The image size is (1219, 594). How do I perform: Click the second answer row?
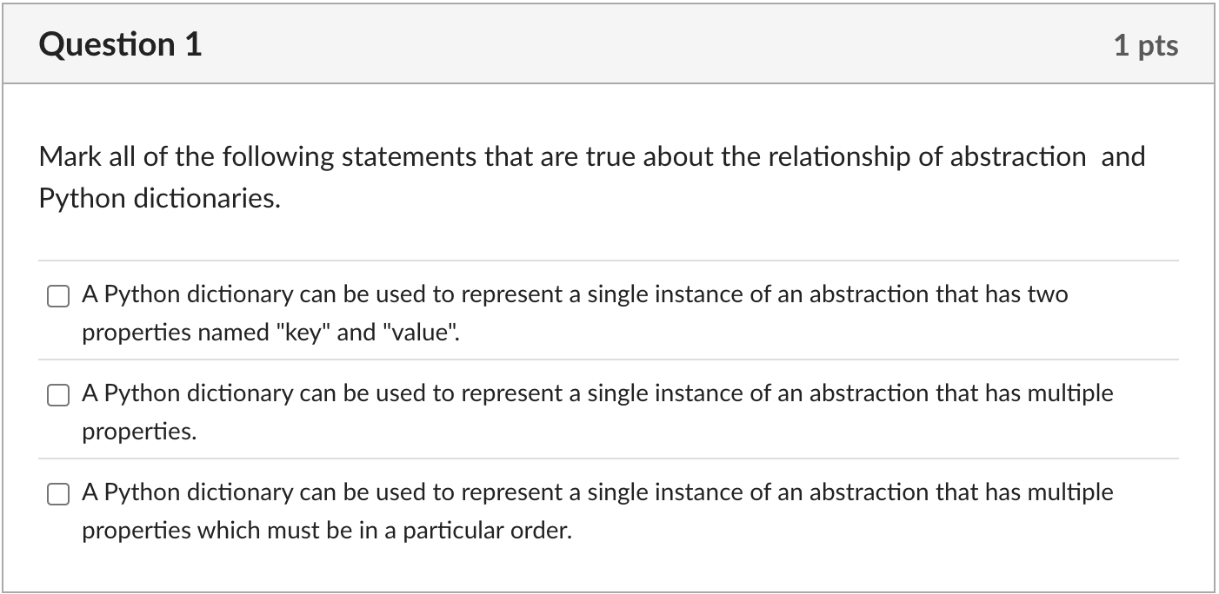[x=596, y=412]
